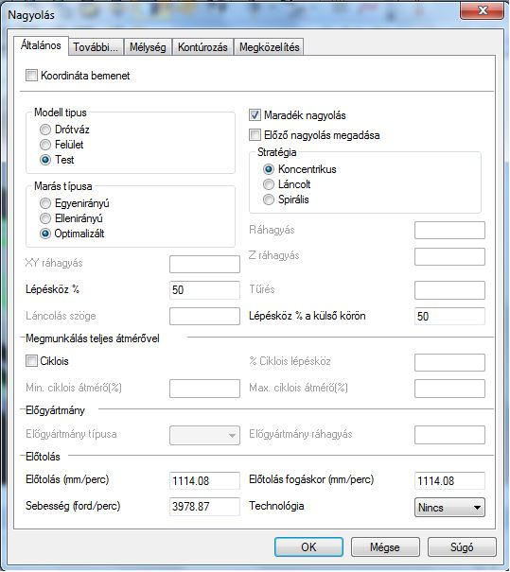Screen dimensions: 510x572
Task: Uncheck Maradék nagyolás option
Action: tap(255, 115)
